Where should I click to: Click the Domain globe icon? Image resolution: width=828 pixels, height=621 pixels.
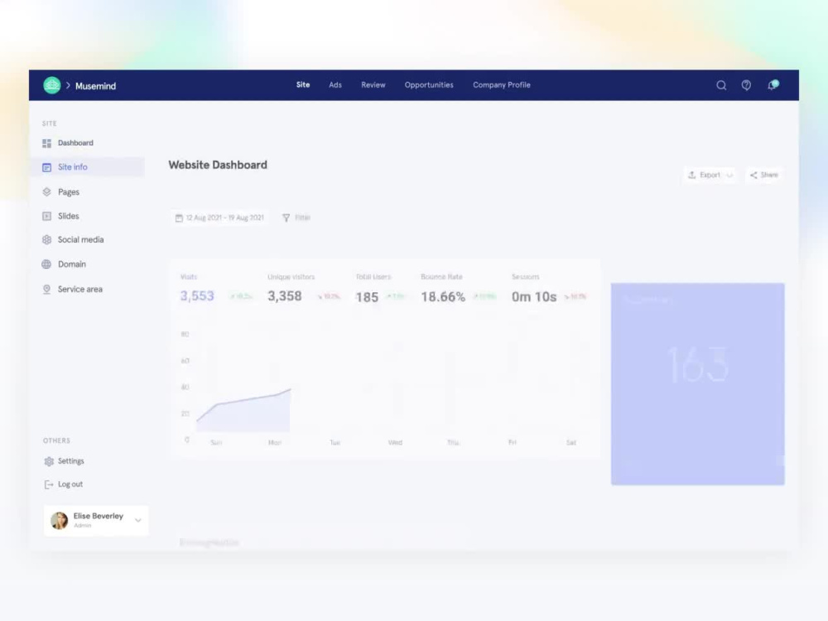coord(46,264)
